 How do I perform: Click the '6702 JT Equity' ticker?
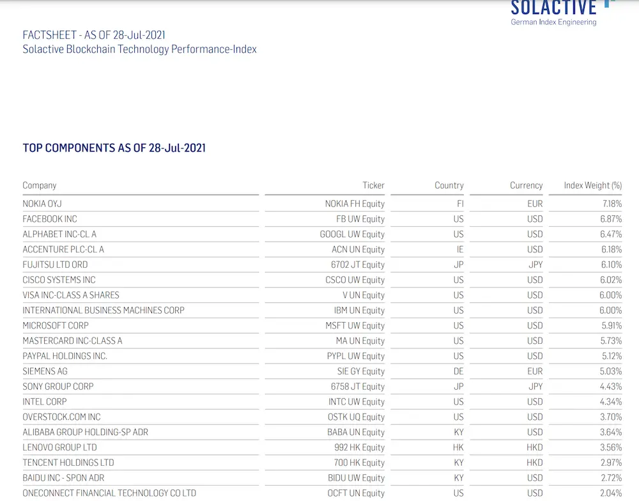[x=357, y=265]
